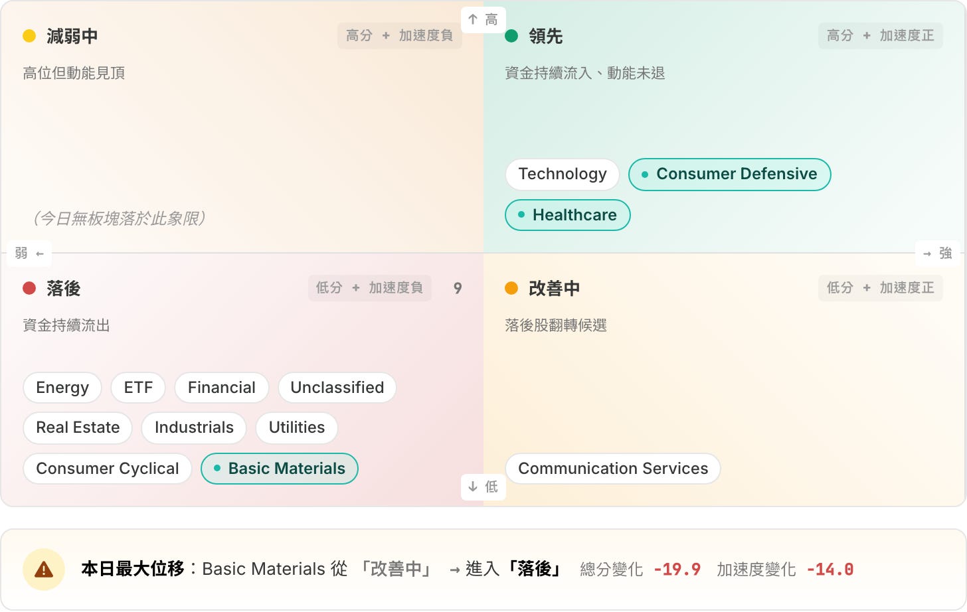Click the green dot beside 領先

click(511, 36)
